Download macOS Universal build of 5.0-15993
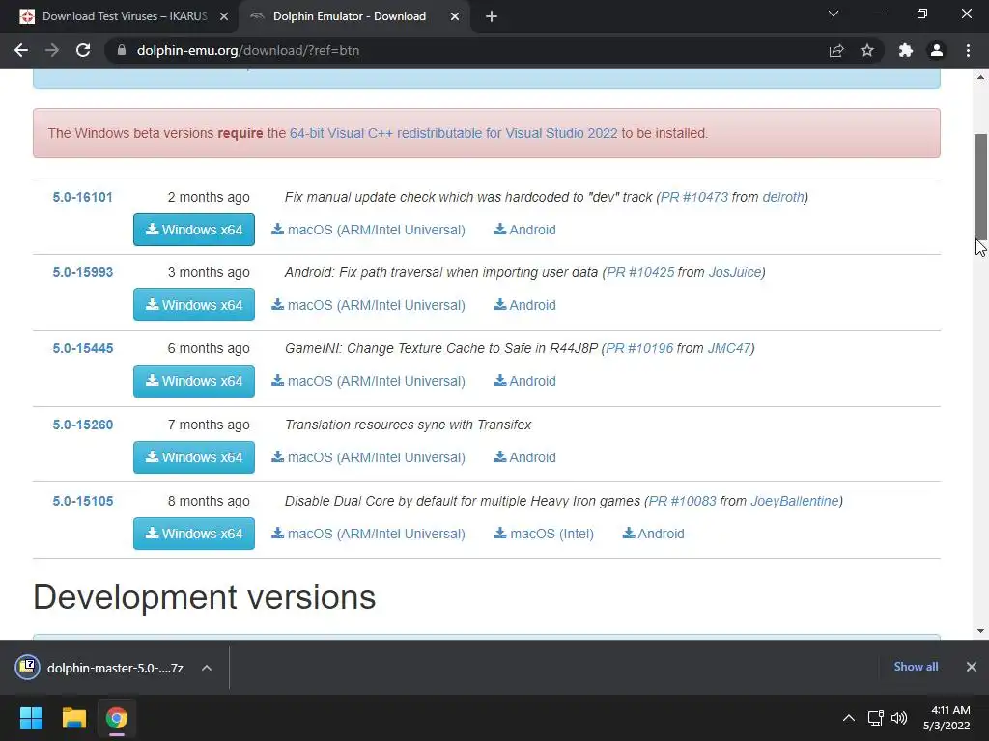Screen dimensions: 989x741 (x=368, y=305)
